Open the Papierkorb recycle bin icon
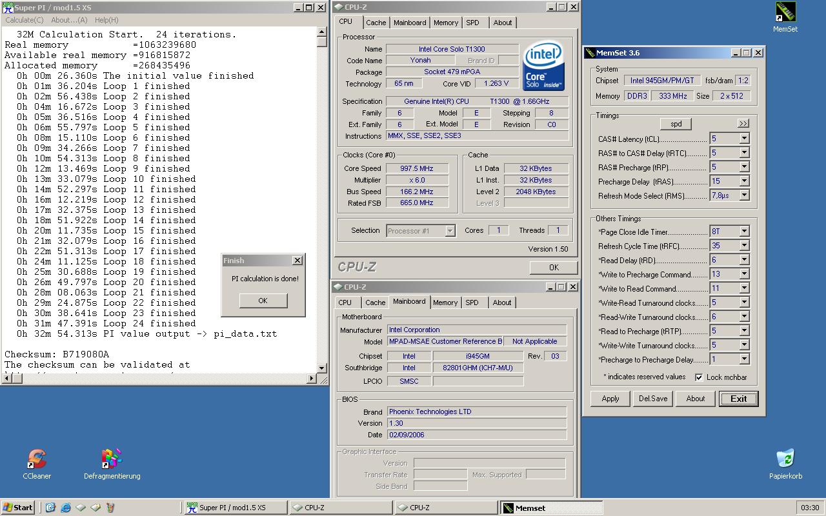Viewport: 826px width, 516px height. [785, 464]
